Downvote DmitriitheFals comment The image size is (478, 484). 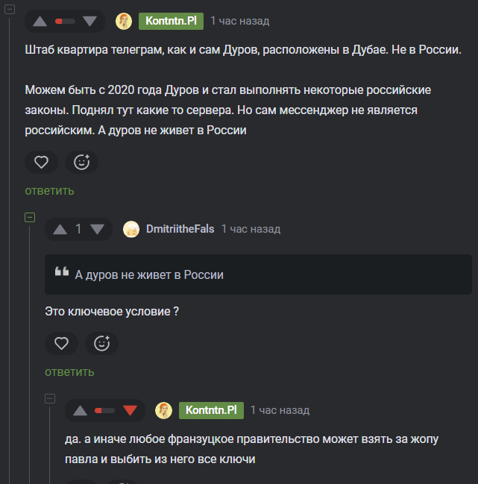tap(97, 229)
